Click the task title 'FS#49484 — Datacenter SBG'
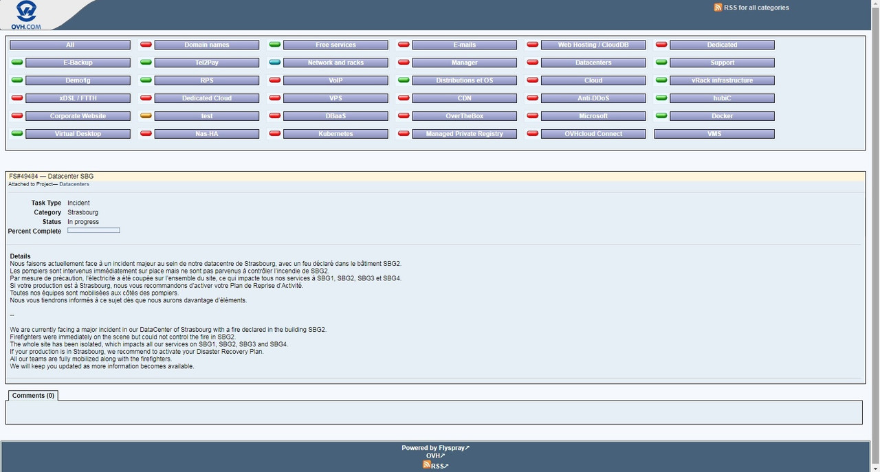880x472 pixels. [52, 177]
